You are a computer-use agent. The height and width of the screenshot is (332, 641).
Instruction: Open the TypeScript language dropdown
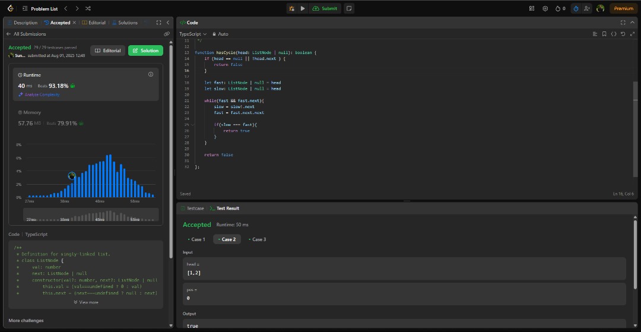tap(193, 34)
